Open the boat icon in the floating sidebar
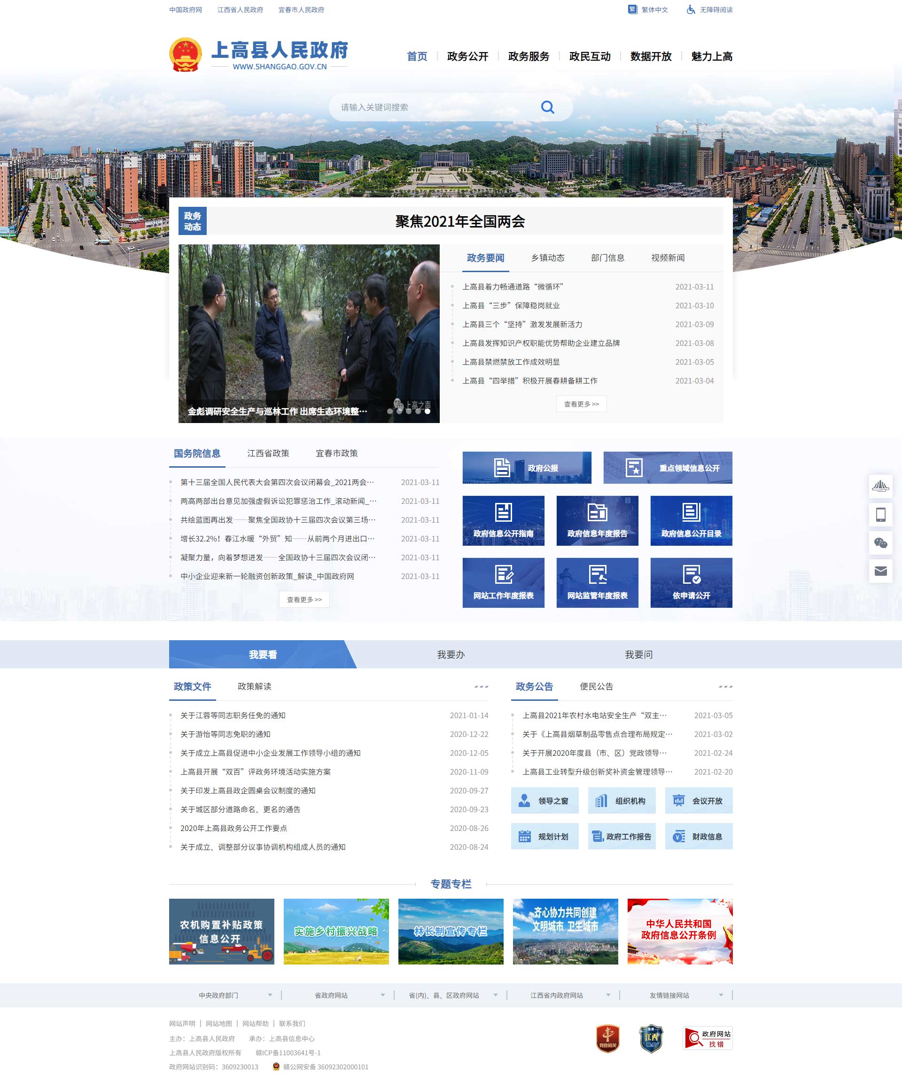Viewport: 902px width, 1090px height. 880,486
